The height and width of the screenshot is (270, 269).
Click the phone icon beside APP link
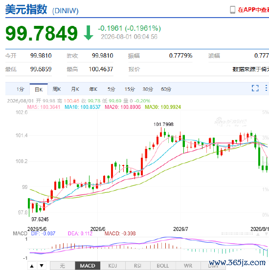point(232,10)
